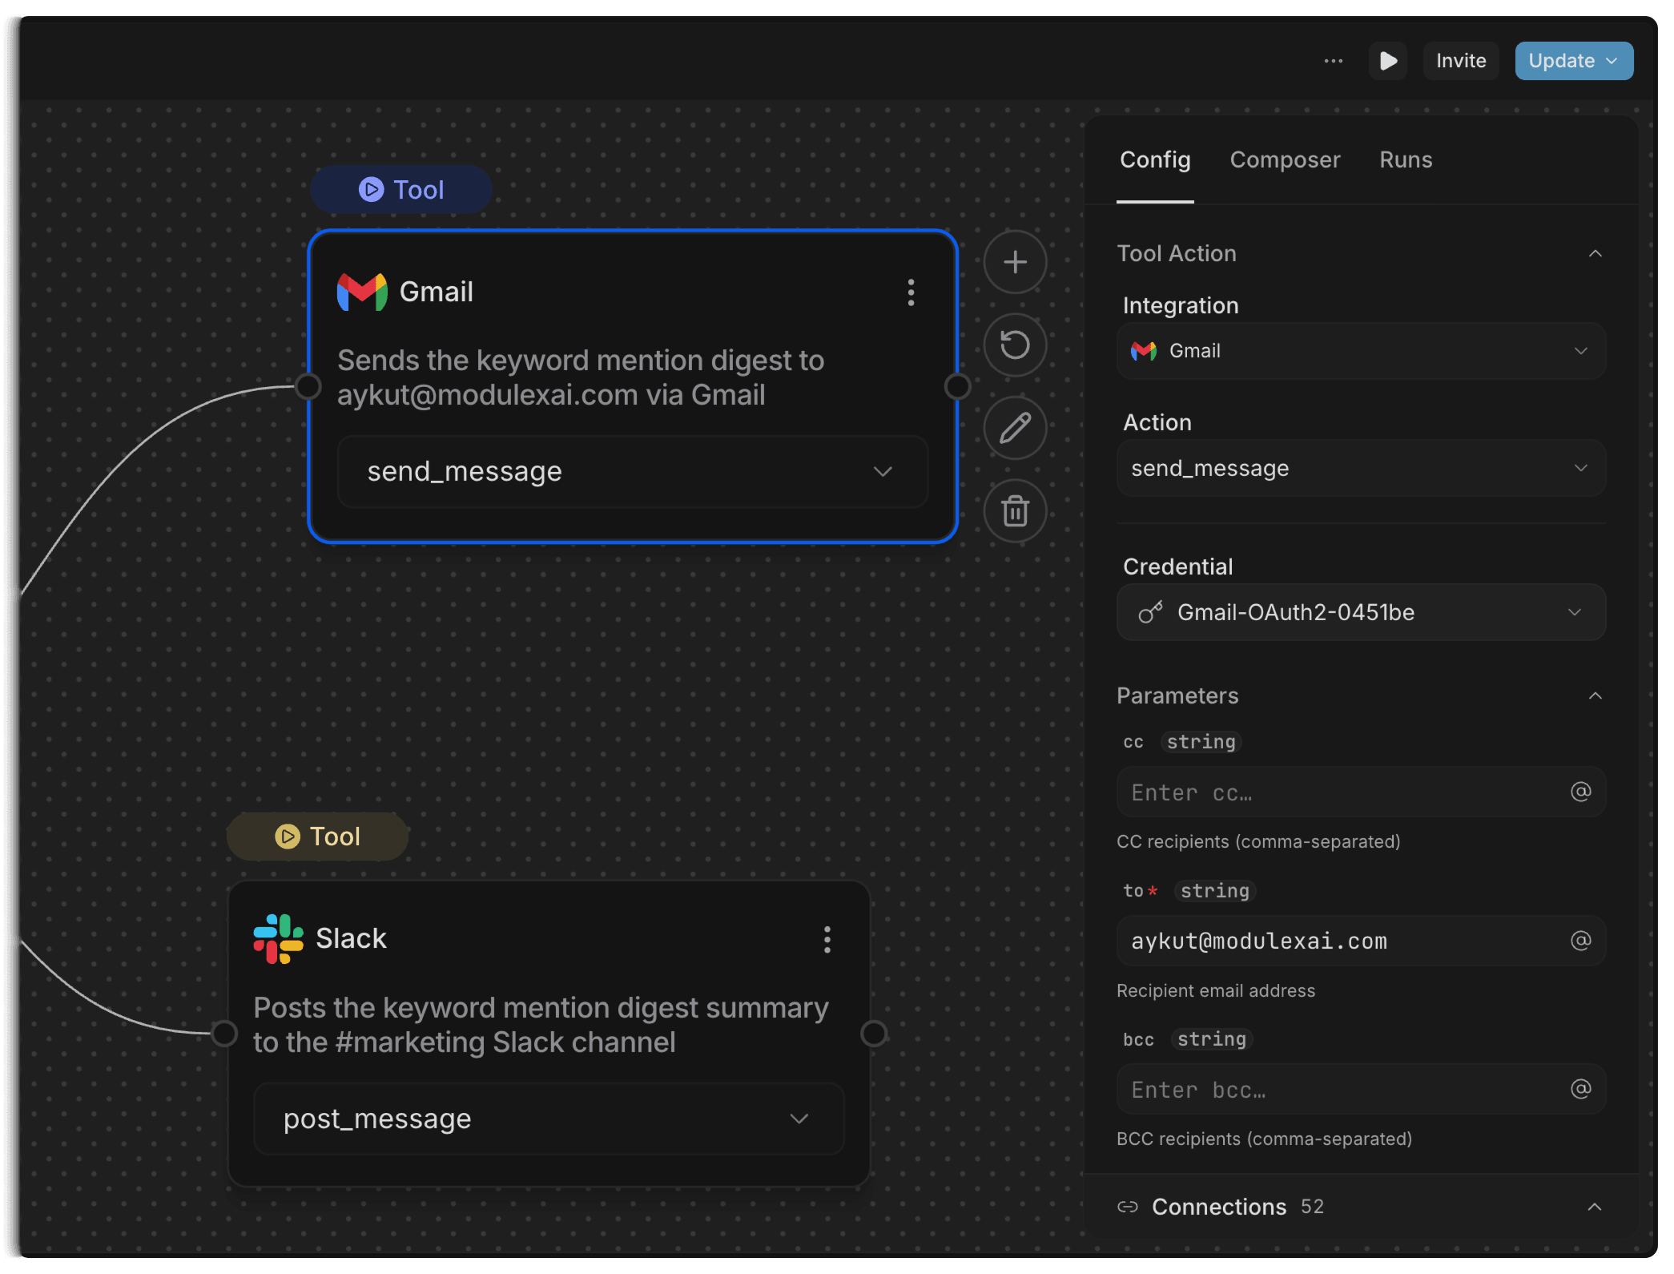Viewport: 1674px width, 1274px height.
Task: Collapse the Connections section
Action: 1595,1207
